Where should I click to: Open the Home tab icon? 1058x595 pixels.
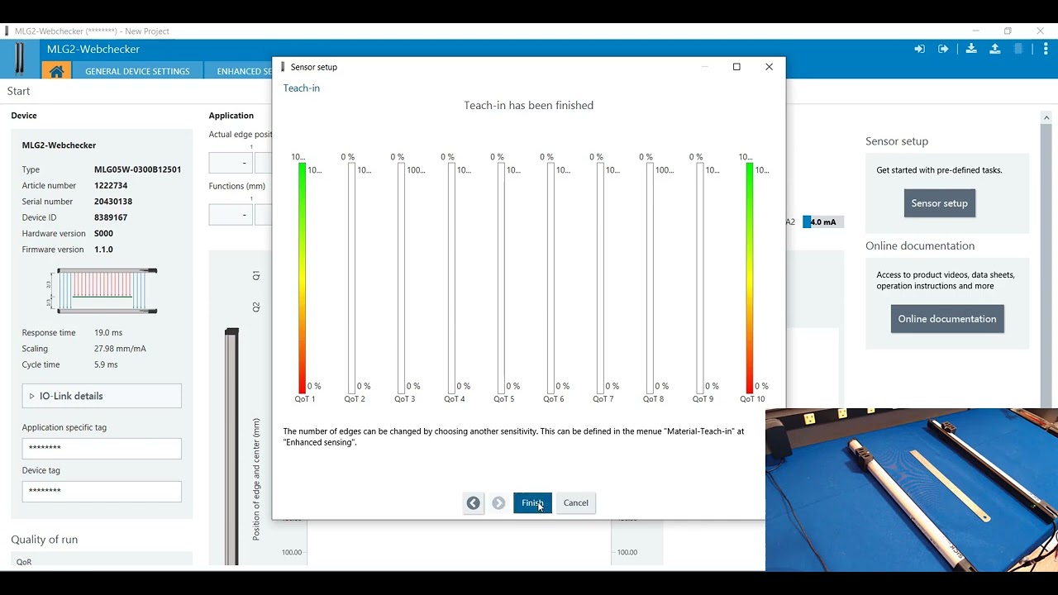pos(56,71)
